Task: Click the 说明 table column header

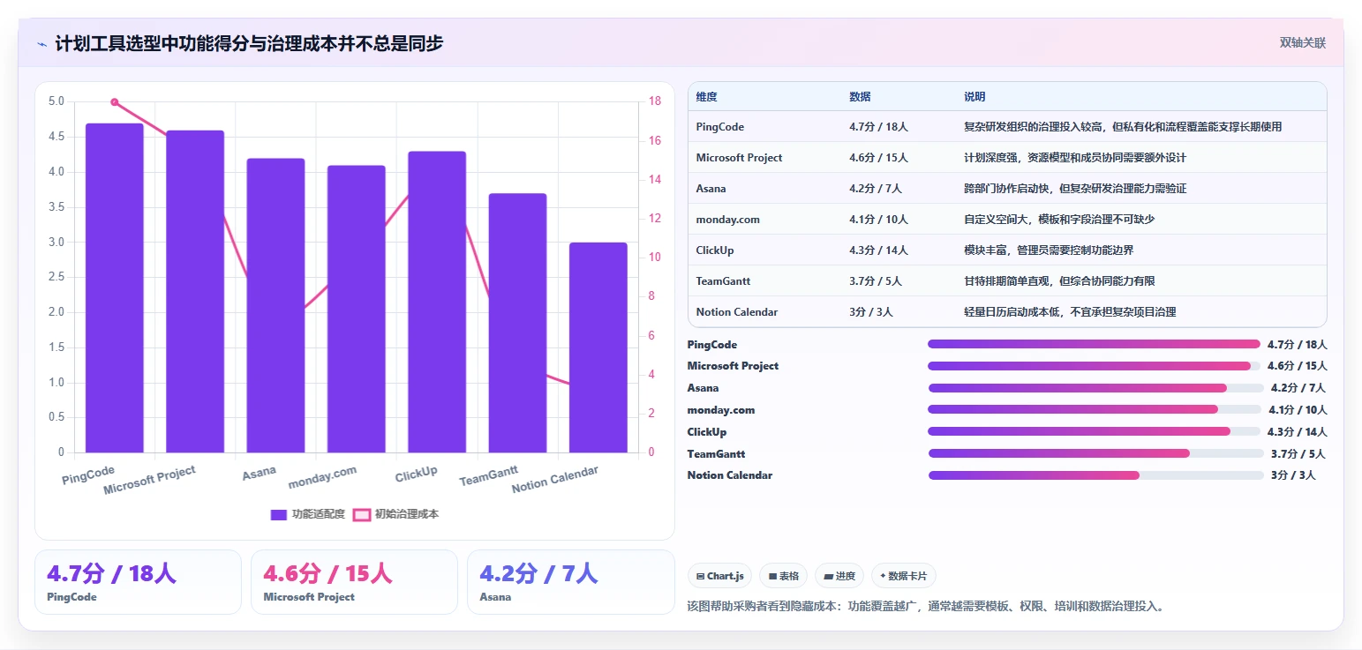Action: [974, 97]
